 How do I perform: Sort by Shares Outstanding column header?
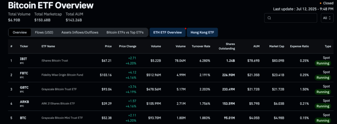coord(227,46)
